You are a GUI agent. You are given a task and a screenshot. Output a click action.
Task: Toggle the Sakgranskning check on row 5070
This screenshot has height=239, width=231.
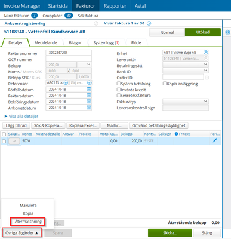pyautogui.click(x=14, y=141)
